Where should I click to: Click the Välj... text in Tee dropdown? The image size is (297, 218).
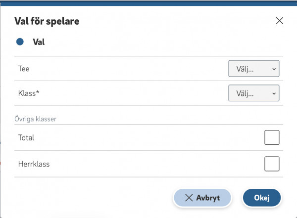coord(246,69)
